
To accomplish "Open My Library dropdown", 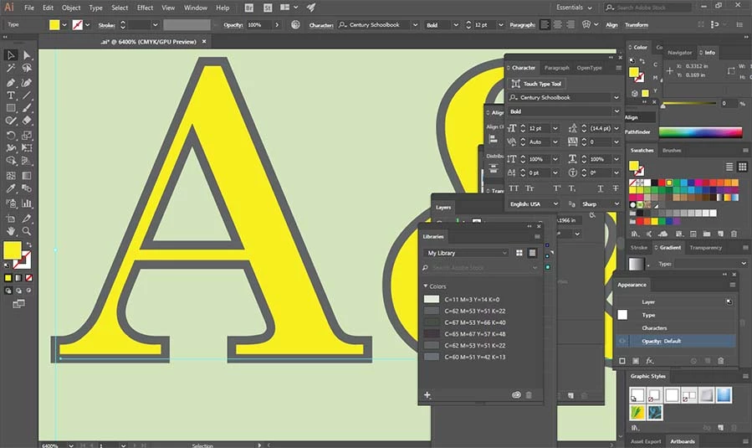I will pyautogui.click(x=466, y=253).
